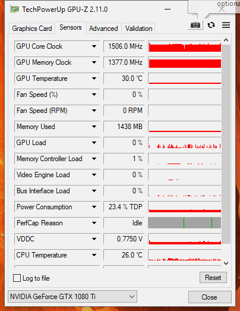Open Memory Controller Load dropdown arrow
The height and width of the screenshot is (311, 240).
pos(94,159)
